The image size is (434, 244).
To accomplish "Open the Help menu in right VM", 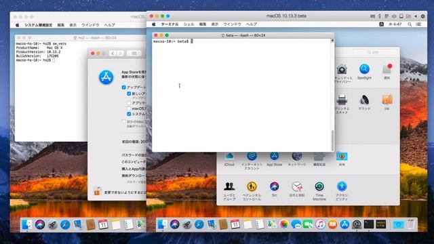I will click(252, 24).
